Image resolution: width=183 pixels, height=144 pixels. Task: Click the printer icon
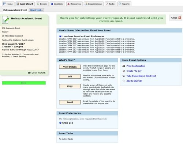point(124,66)
